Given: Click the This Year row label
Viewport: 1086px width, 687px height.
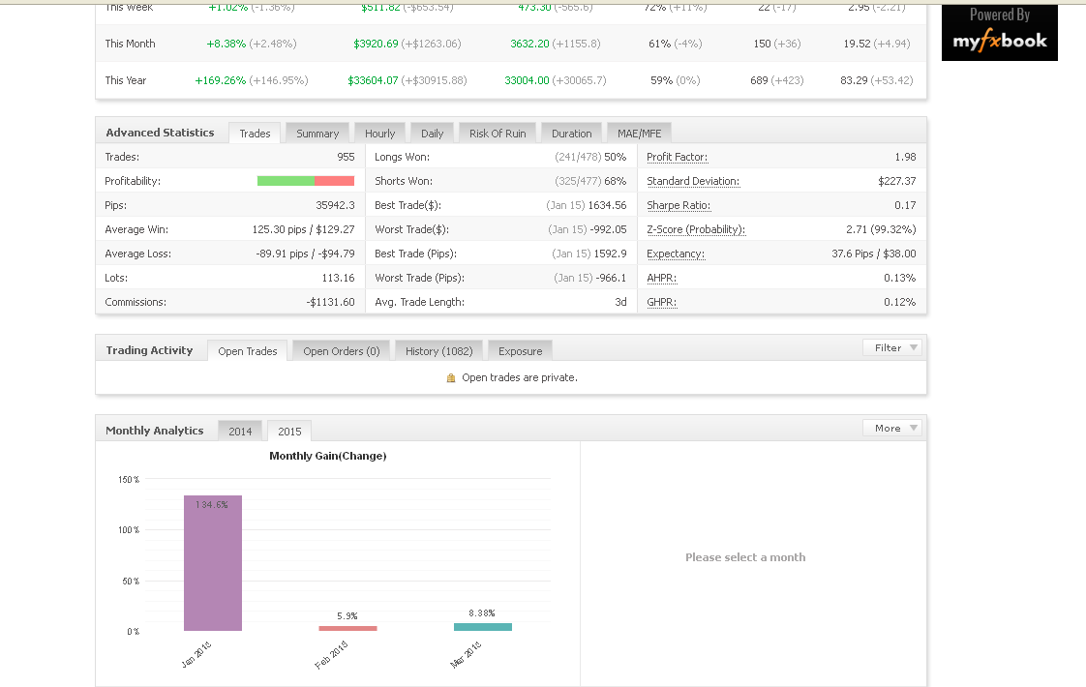Looking at the screenshot, I should [x=126, y=80].
